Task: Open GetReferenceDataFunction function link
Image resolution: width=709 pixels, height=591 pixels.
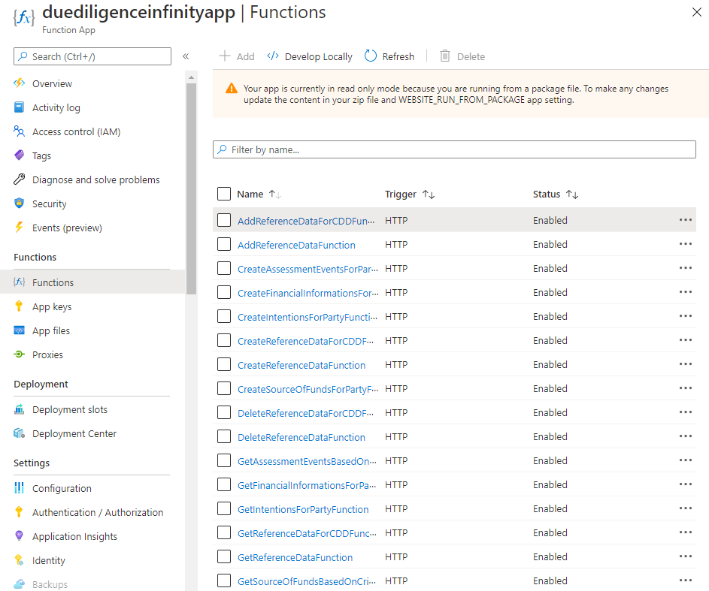Action: [295, 557]
